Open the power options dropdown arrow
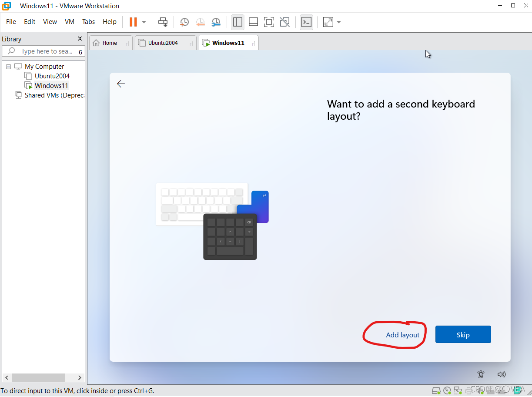Screen dimensions: 532x397 click(x=144, y=22)
